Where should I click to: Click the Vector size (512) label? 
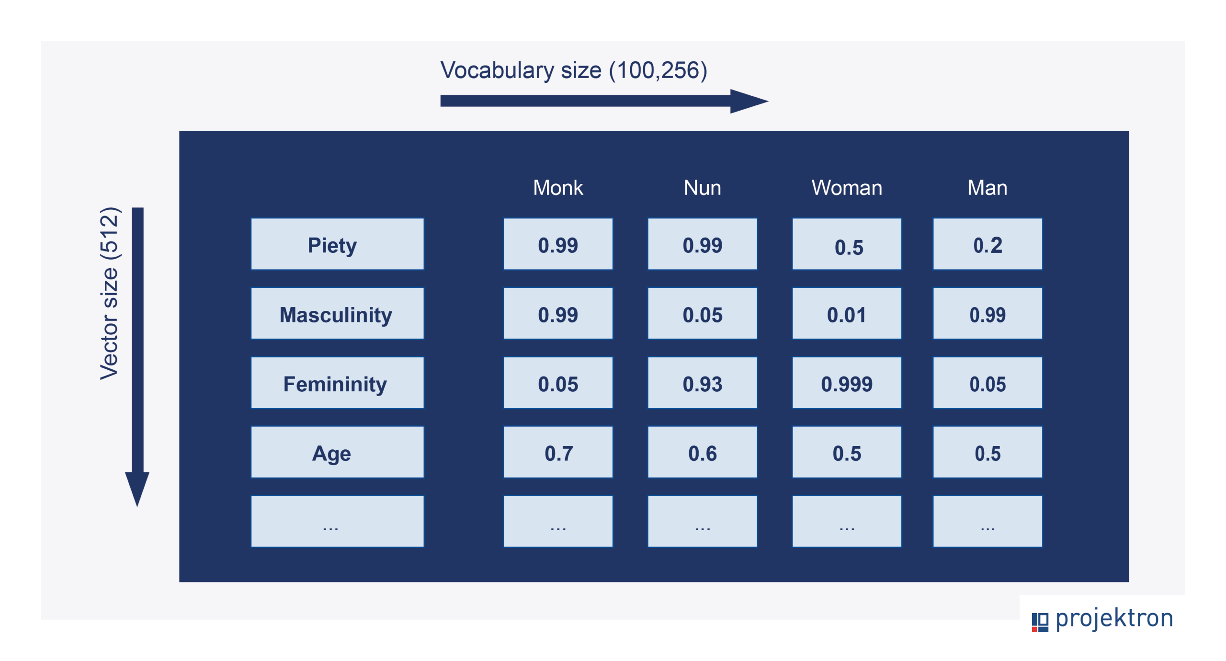point(109,293)
